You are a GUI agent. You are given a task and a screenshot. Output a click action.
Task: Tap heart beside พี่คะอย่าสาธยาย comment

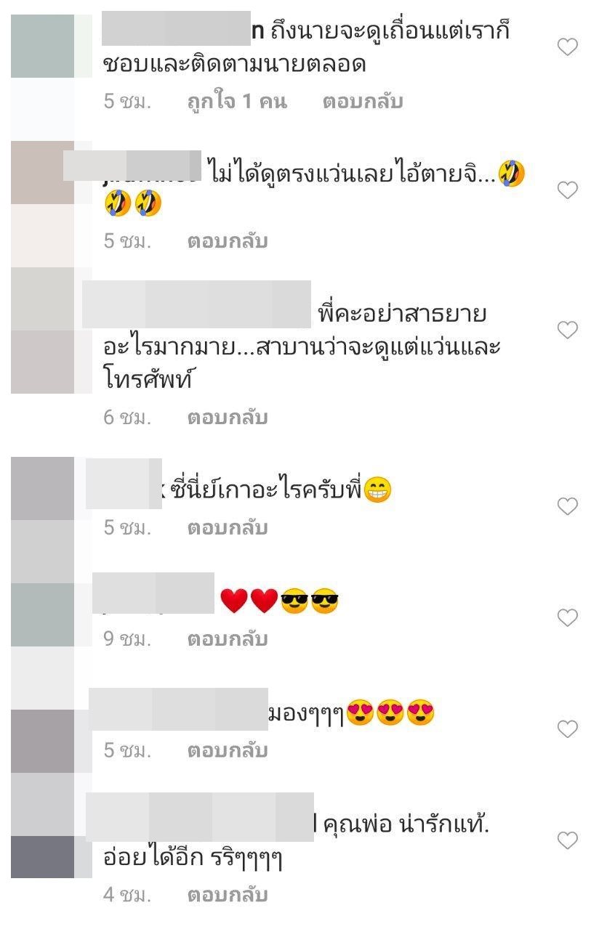coord(567,330)
